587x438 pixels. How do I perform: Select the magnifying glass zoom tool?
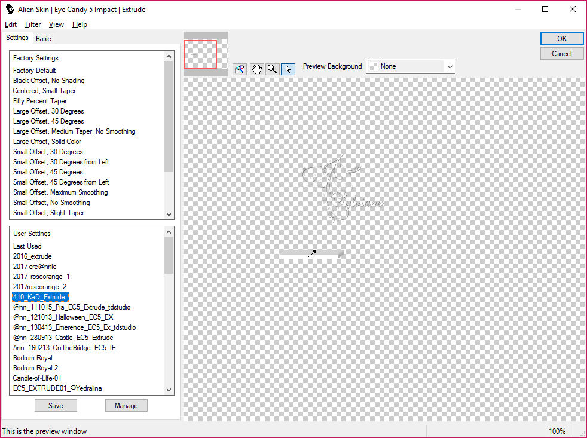(x=272, y=69)
